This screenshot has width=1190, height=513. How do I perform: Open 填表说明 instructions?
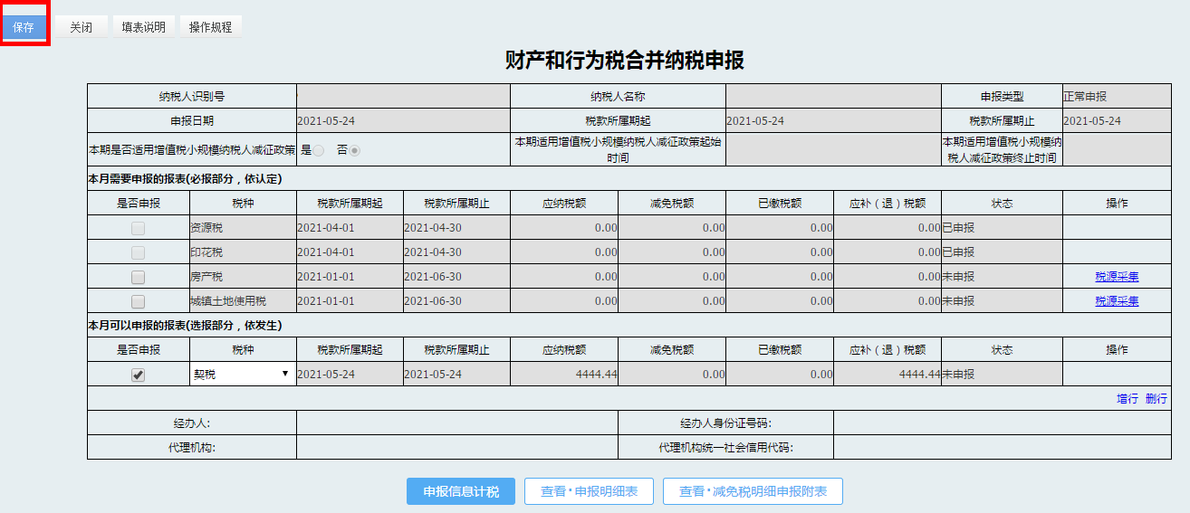click(144, 27)
